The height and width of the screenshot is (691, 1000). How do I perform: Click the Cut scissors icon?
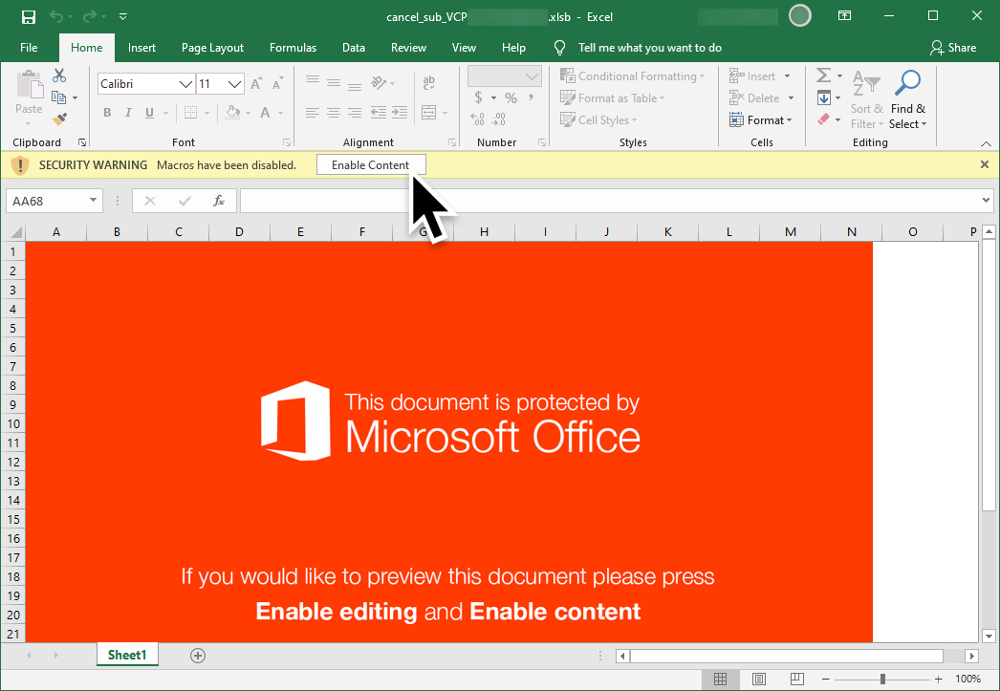coord(59,76)
